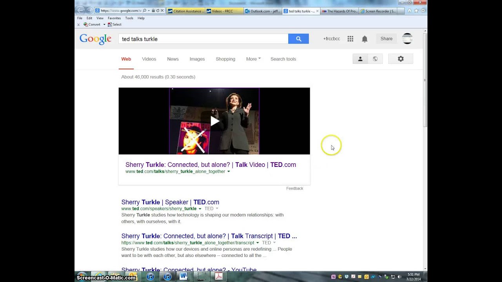Go forward with the browser forward arrow
Viewport: 502px width, 282px height.
pos(89,11)
